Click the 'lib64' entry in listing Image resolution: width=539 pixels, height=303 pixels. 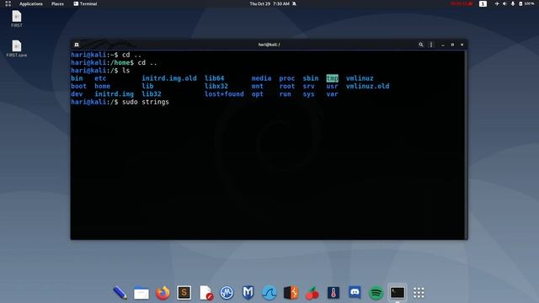tap(214, 78)
